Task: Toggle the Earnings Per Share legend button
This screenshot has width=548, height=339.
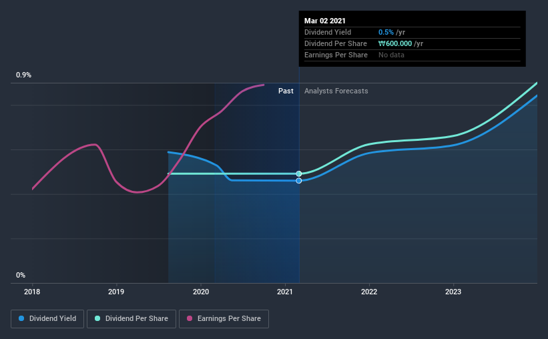Action: click(x=224, y=319)
